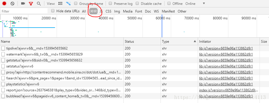Open lib.js initiator link for setstatus
The width and height of the screenshot is (269, 103).
click(226, 66)
